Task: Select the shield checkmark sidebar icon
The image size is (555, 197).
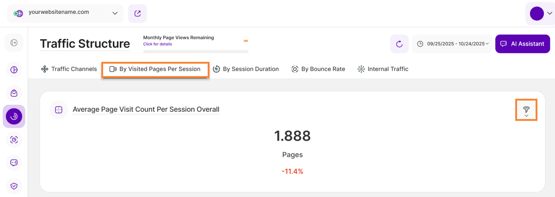Action: 14,186
